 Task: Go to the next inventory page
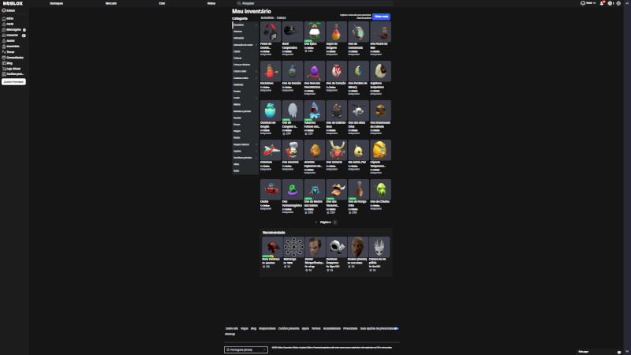[x=334, y=222]
